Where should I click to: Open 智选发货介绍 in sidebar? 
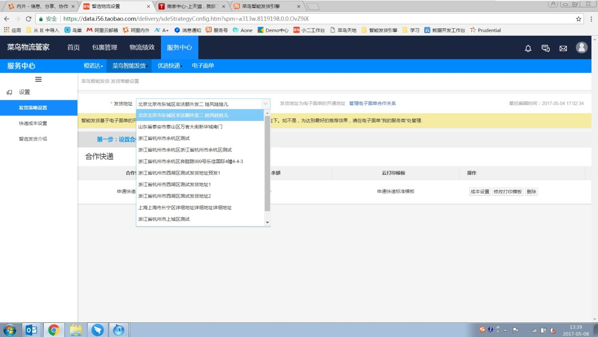coord(33,139)
